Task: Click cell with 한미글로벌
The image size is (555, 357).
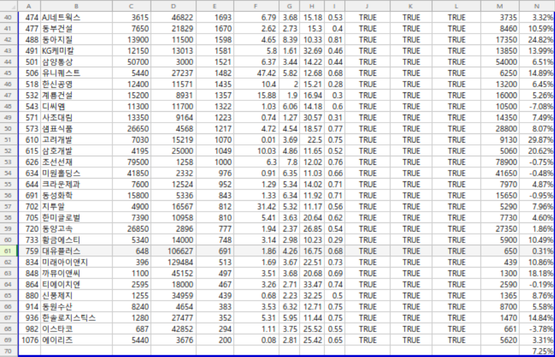Action: (76, 218)
